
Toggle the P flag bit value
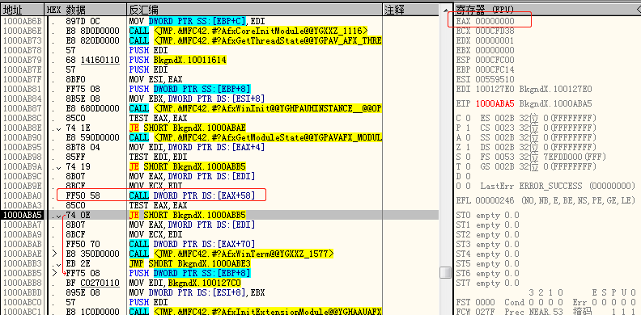click(468, 128)
